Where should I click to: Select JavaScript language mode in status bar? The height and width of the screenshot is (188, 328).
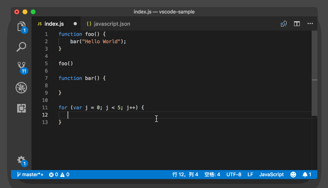[x=272, y=175]
